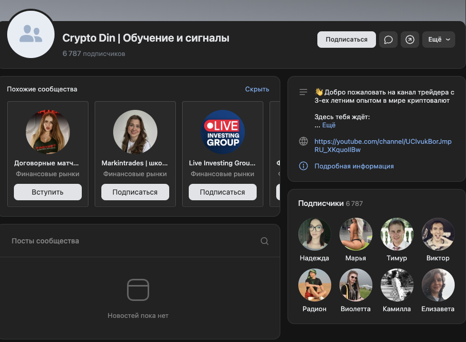Open the message chat bubble icon
Viewport: 466px width, 342px height.
388,40
